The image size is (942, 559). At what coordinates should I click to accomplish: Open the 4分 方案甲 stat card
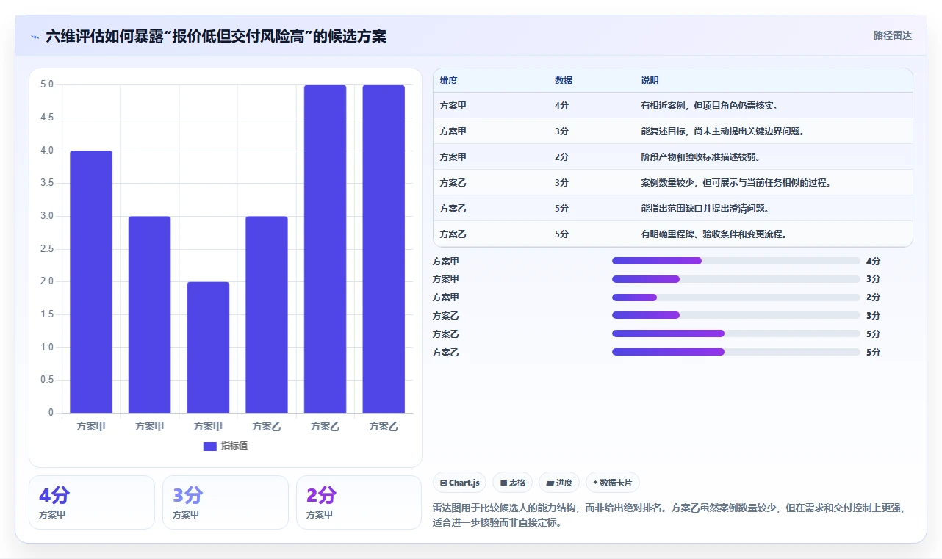pos(92,502)
